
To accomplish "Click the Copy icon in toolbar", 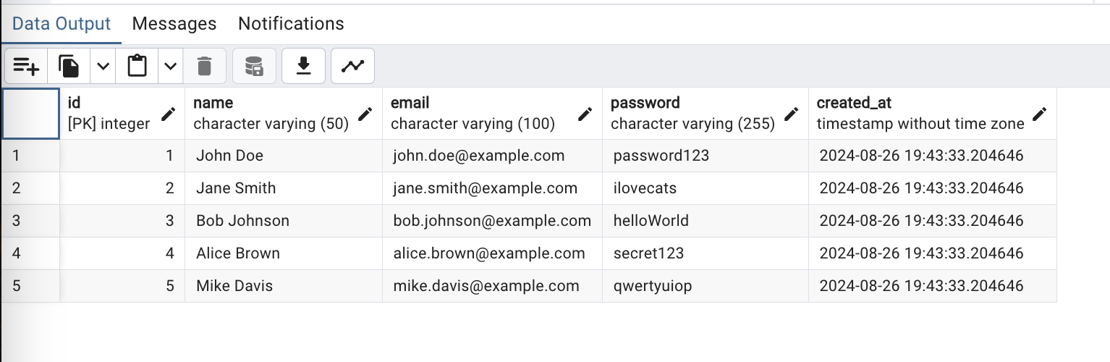I will pos(69,67).
